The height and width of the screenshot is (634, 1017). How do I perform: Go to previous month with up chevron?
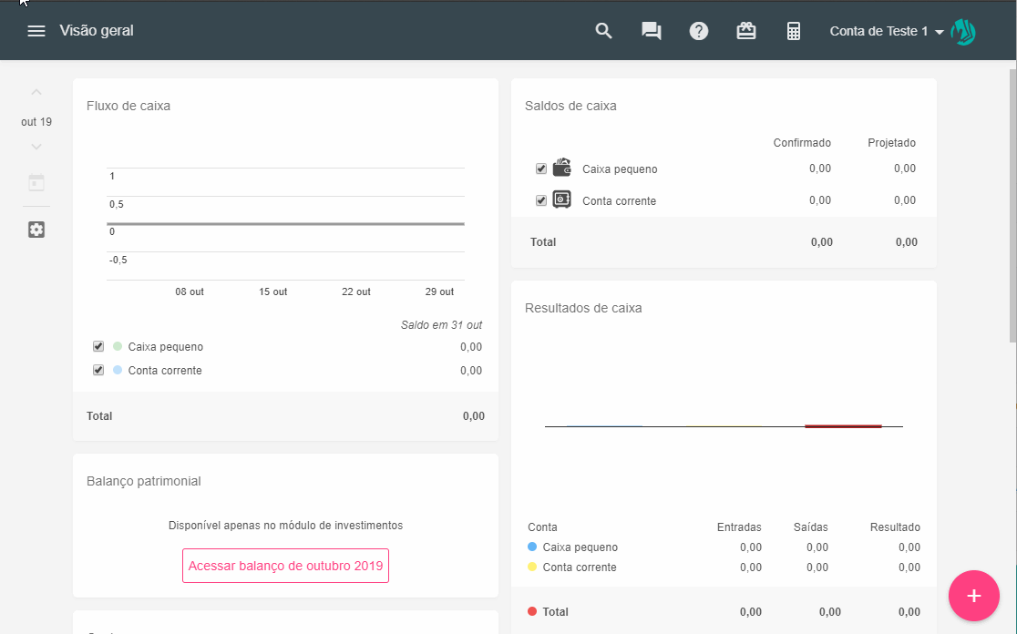click(36, 92)
